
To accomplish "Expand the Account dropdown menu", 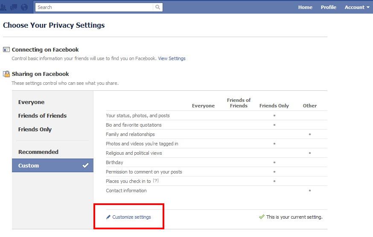I will (357, 7).
